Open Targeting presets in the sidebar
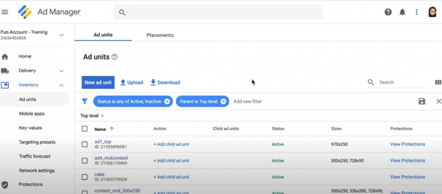Image resolution: width=442 pixels, height=194 pixels. (37, 142)
